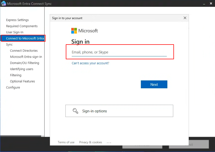Select Identifying users sub-step
This screenshot has height=152, width=215.
[x=22, y=69]
